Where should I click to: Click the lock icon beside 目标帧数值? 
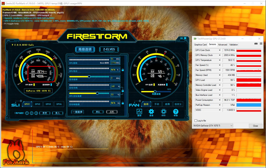point(123,103)
